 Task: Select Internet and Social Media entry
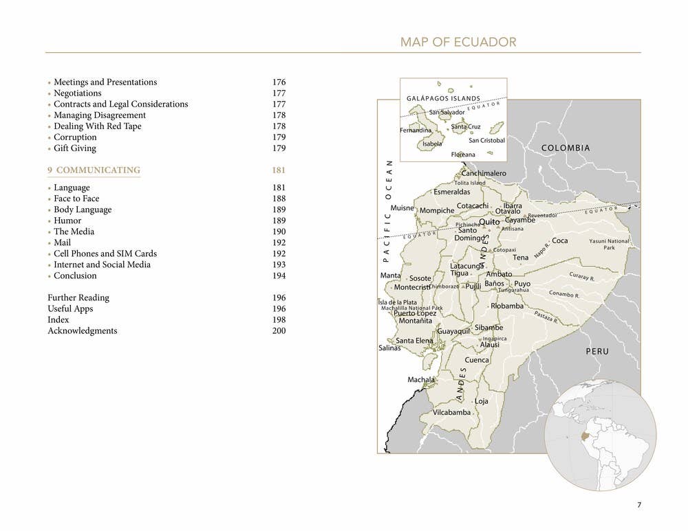point(166,264)
